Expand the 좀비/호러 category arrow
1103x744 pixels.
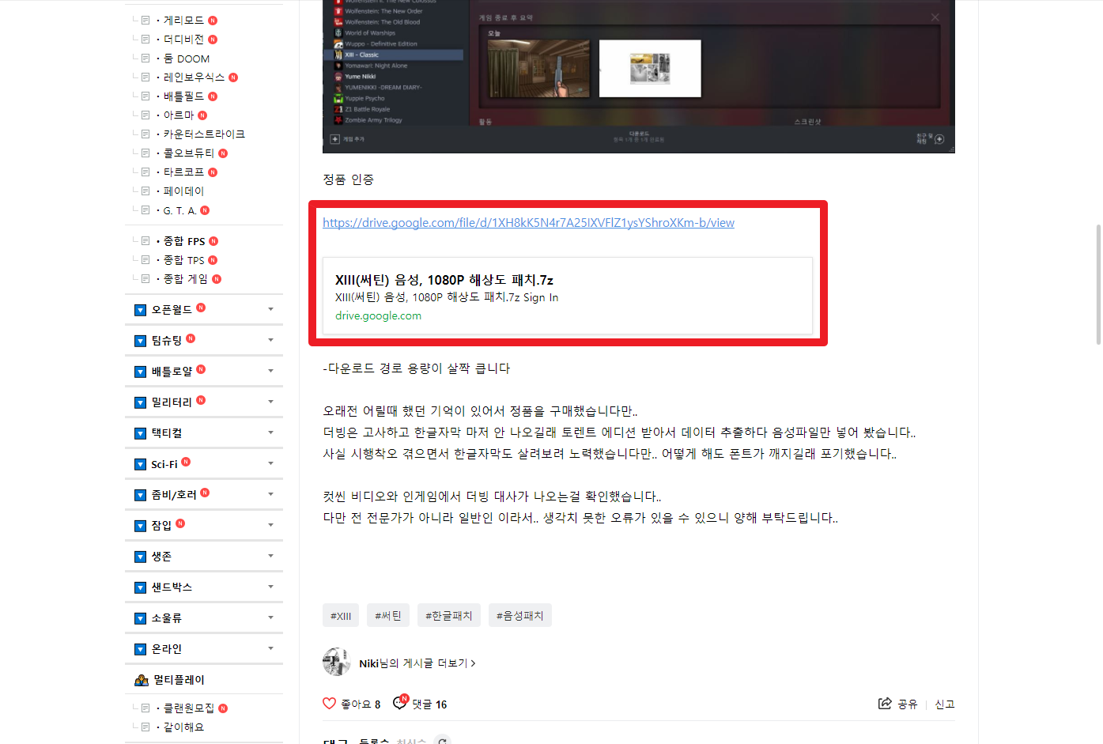tap(270, 494)
